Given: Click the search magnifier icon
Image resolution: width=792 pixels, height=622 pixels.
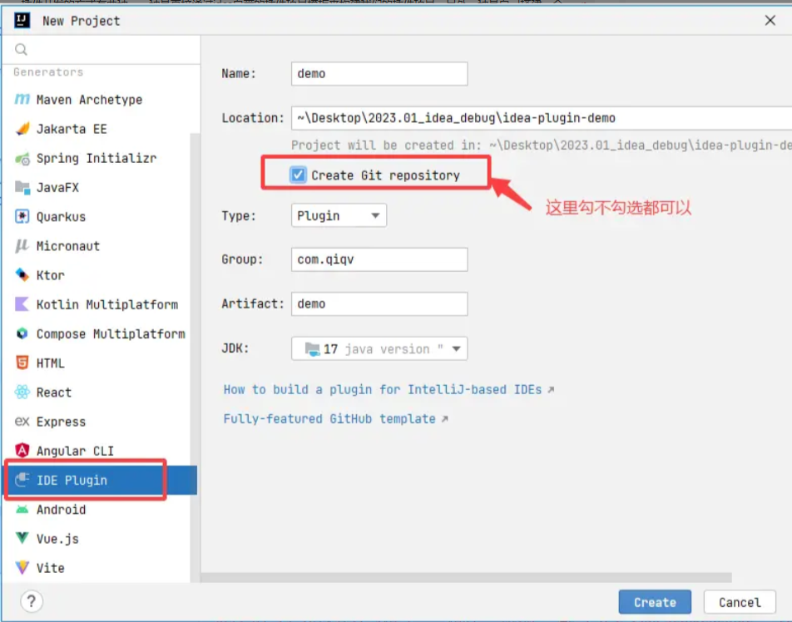Looking at the screenshot, I should click(22, 49).
